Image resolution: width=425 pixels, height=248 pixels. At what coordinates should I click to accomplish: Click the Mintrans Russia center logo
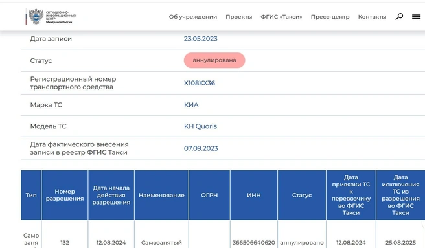click(51, 17)
